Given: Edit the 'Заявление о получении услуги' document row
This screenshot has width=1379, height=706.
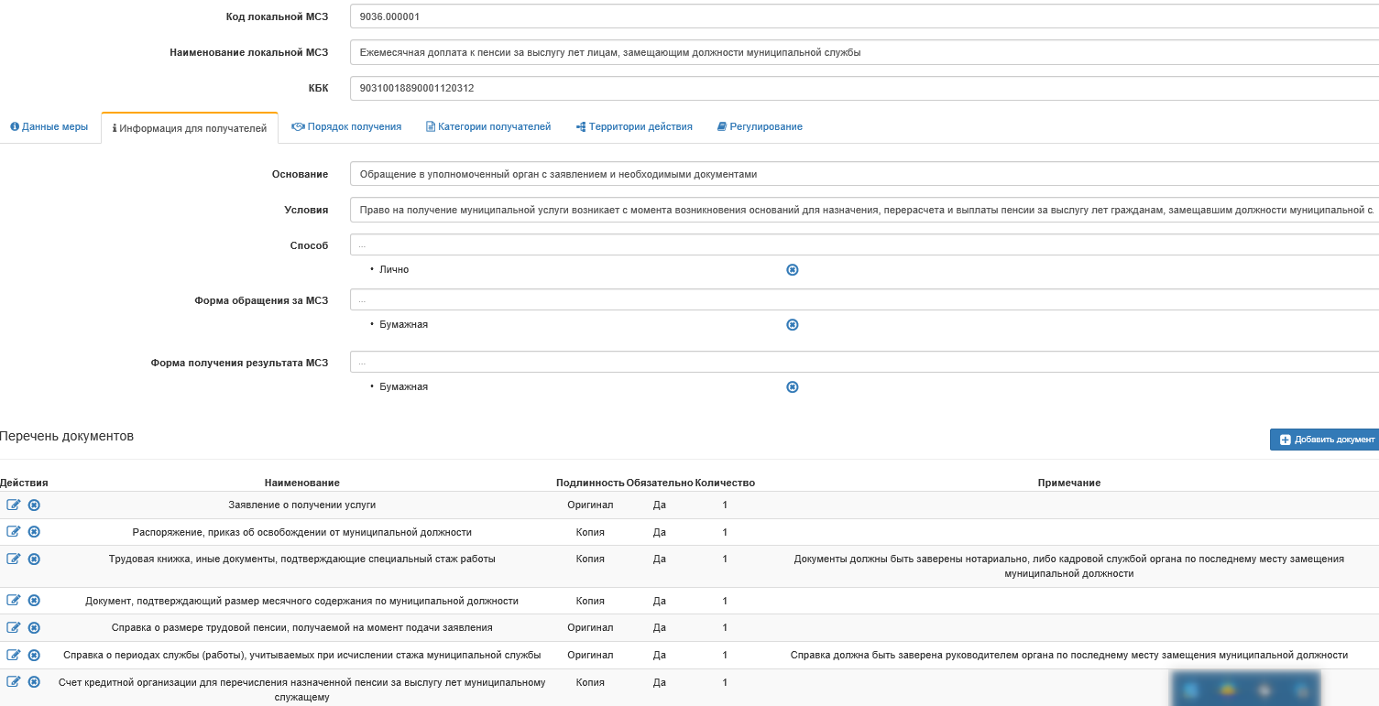Looking at the screenshot, I should pyautogui.click(x=14, y=505).
